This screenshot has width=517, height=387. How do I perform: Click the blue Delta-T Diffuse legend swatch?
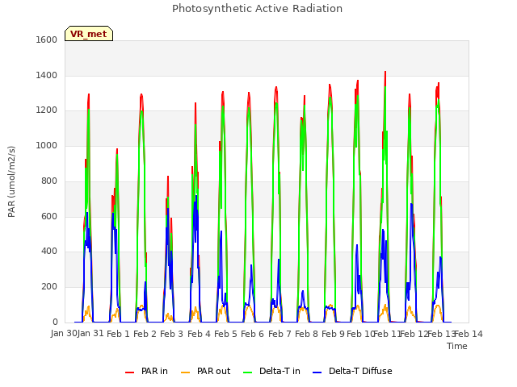[x=317, y=372]
